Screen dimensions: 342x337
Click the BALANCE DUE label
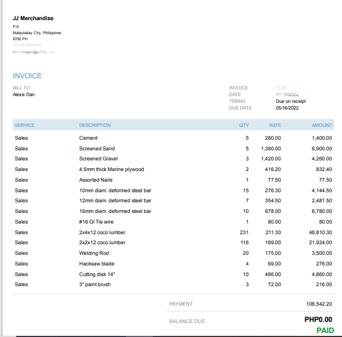pyautogui.click(x=187, y=321)
